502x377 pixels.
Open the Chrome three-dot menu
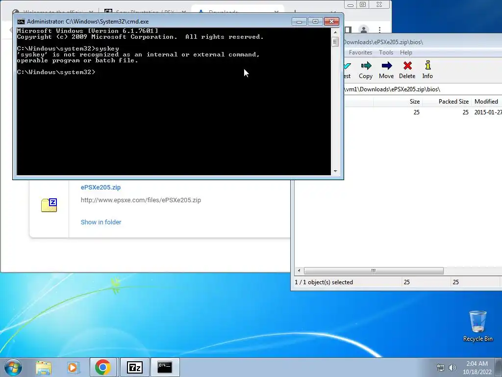[x=380, y=30]
